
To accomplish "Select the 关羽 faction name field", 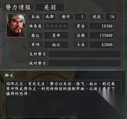I will coord(50,7).
